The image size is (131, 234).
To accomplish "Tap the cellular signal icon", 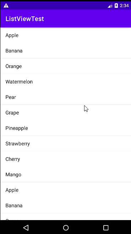I will point(110,6).
